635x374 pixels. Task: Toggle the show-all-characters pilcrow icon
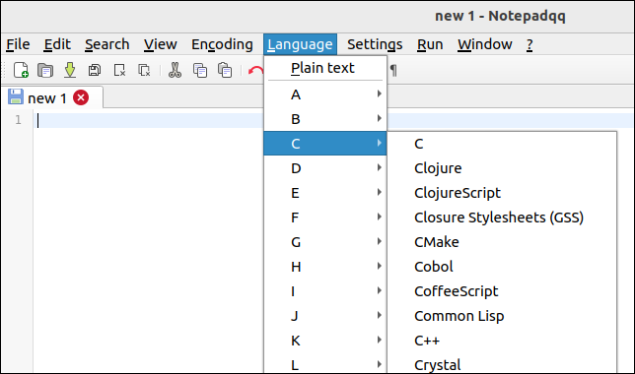393,70
